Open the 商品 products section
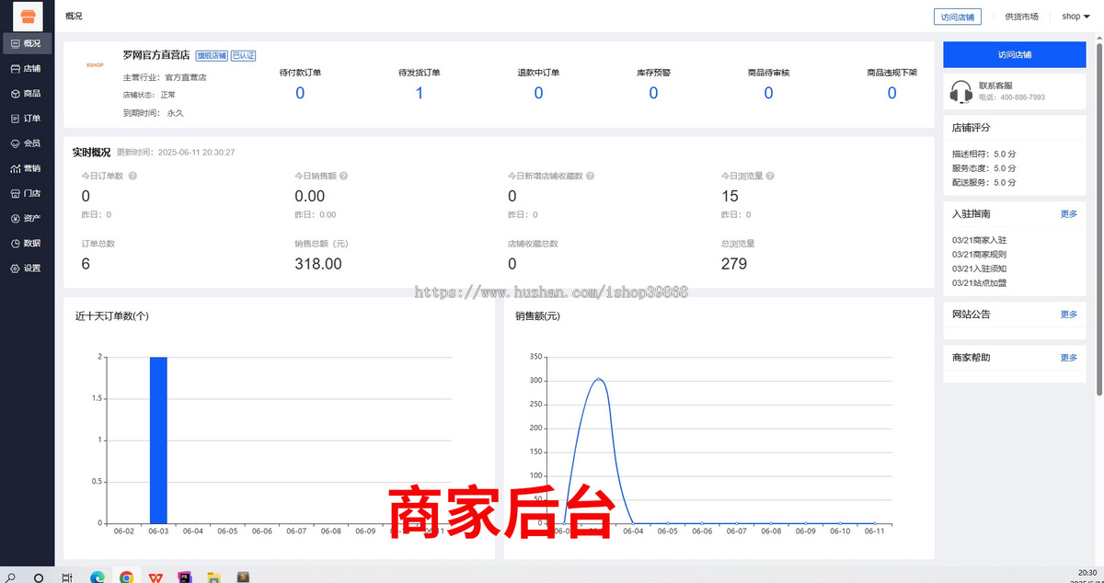Image resolution: width=1104 pixels, height=583 pixels. coord(27,93)
